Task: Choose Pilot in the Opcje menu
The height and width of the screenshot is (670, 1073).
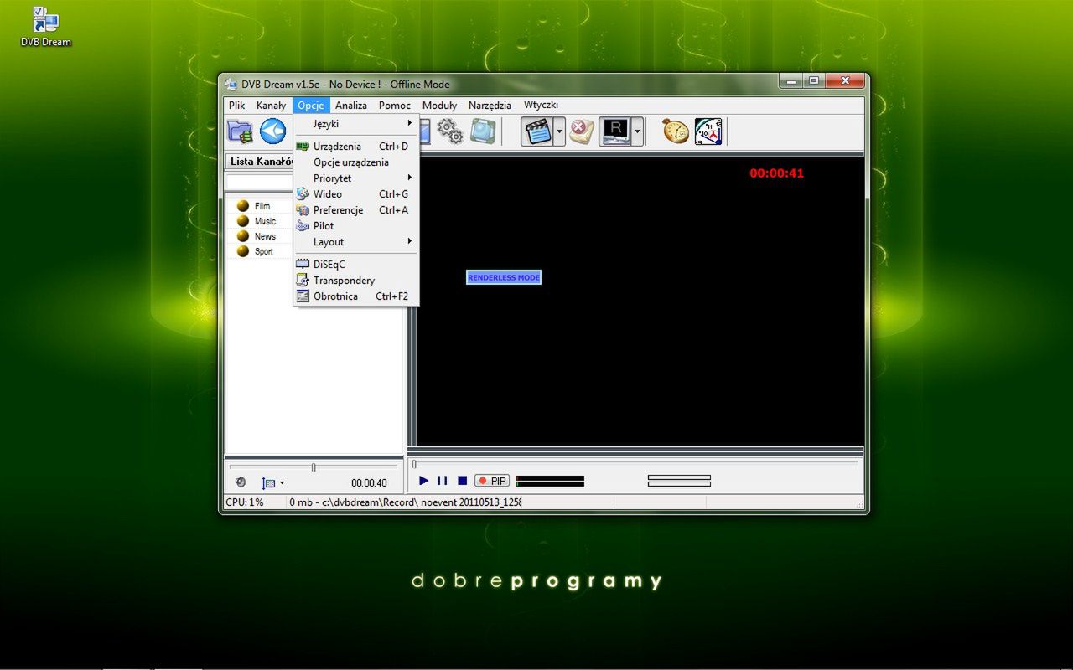Action: [x=356, y=226]
